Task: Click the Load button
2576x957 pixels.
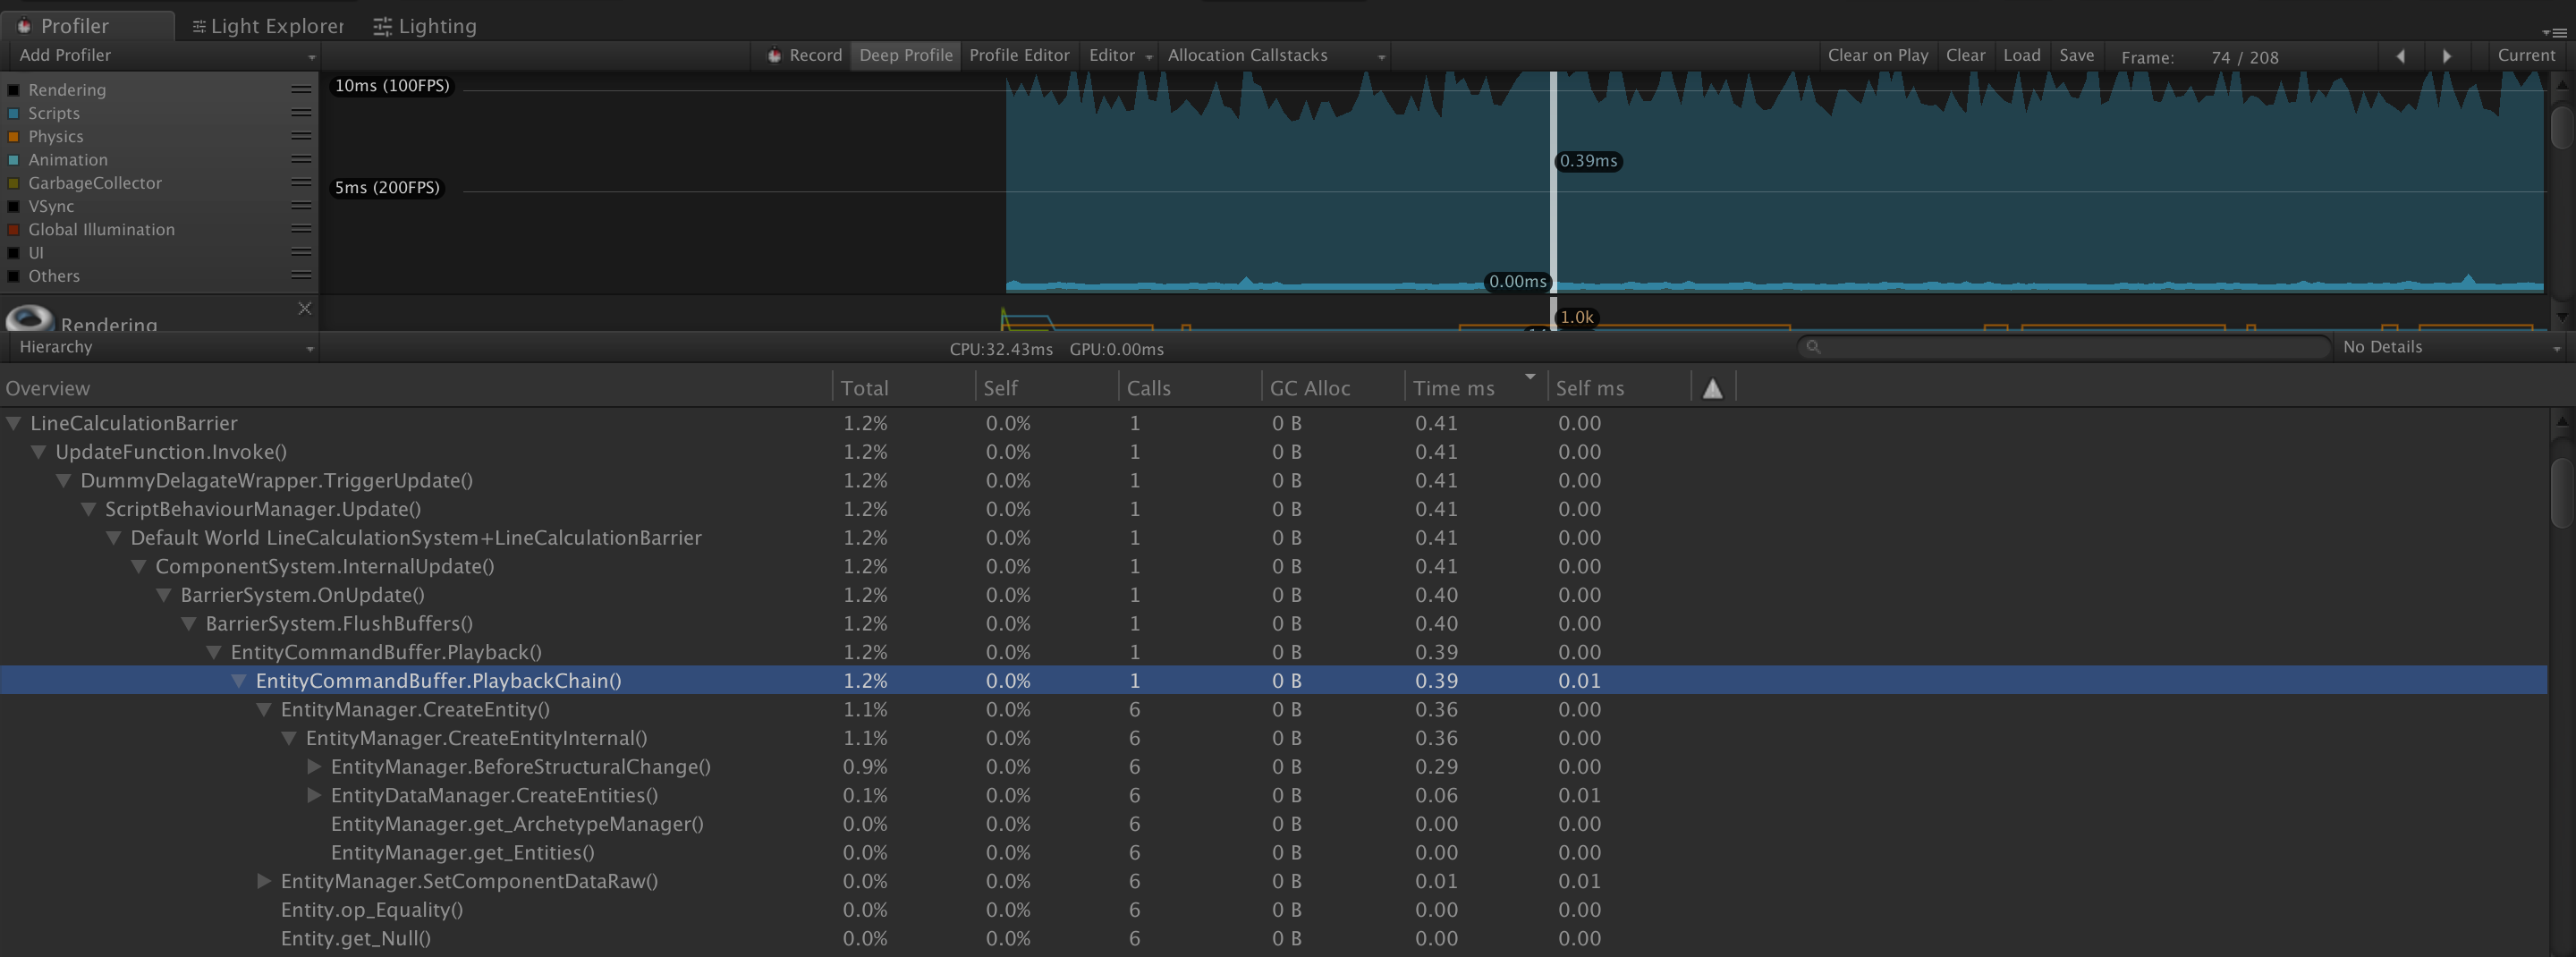Action: [x=2022, y=55]
